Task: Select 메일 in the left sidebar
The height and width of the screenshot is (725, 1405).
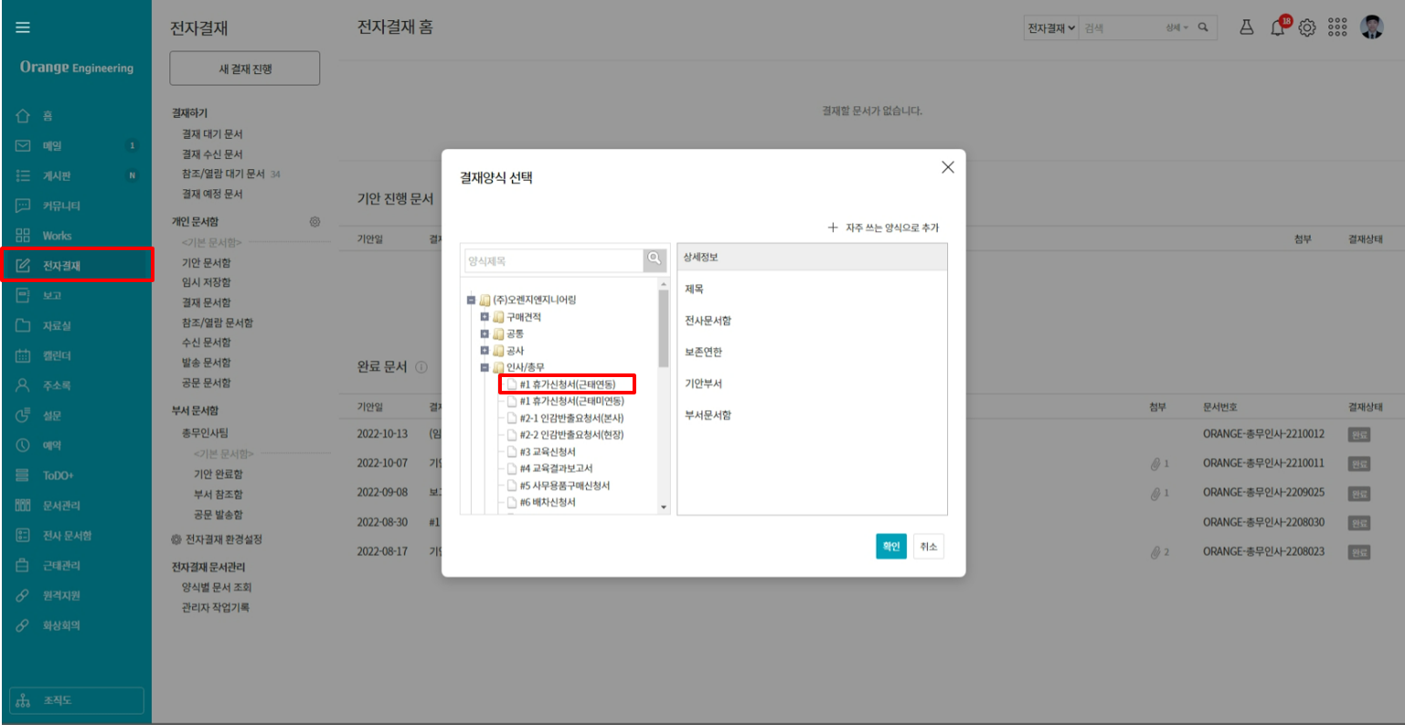Action: tap(52, 146)
